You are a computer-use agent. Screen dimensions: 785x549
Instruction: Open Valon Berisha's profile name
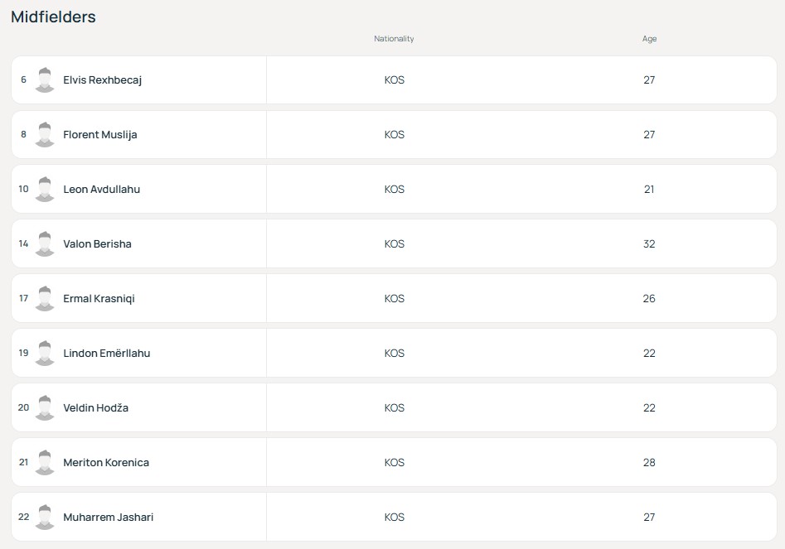97,244
